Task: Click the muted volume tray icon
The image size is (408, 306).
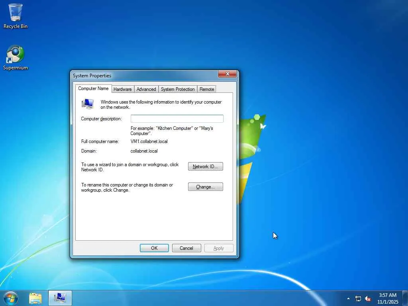Action: 368,299
